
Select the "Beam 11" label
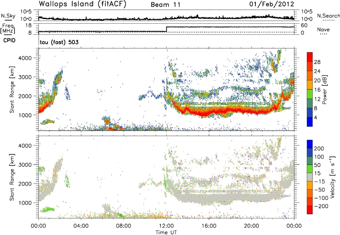point(166,5)
